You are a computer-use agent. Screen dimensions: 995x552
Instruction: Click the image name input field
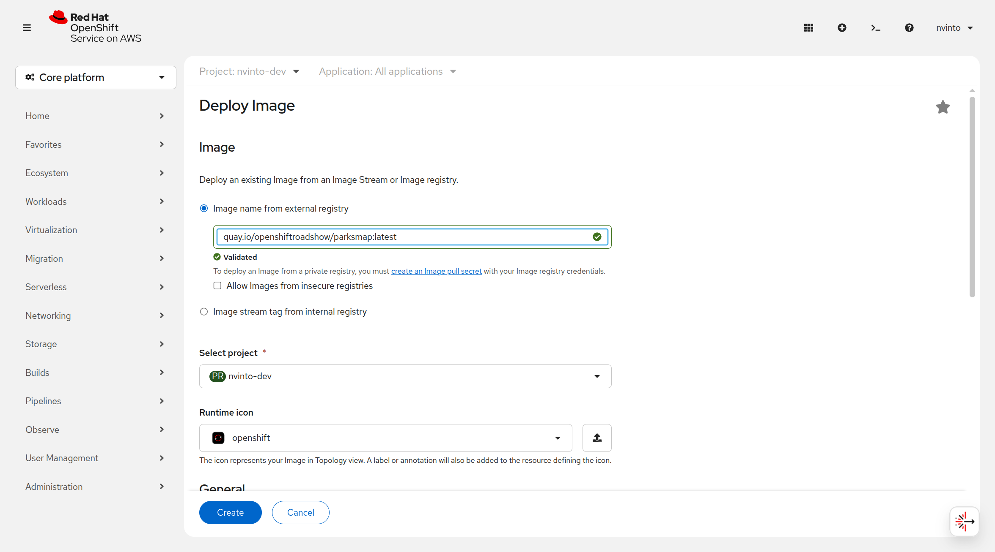pos(412,237)
